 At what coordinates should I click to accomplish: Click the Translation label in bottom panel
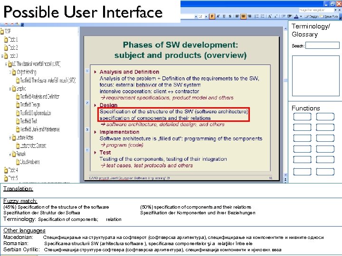point(18,189)
